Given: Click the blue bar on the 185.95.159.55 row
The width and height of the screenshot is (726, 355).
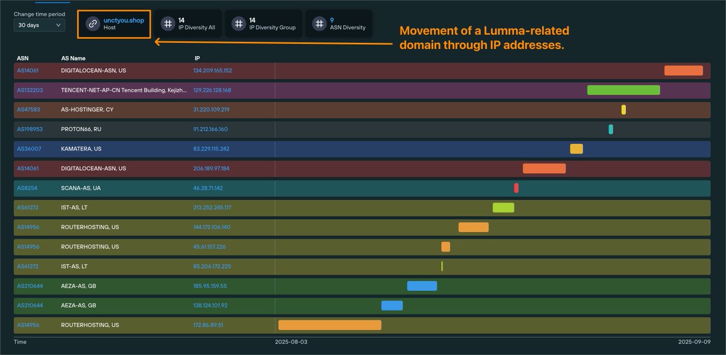Looking at the screenshot, I should point(422,286).
